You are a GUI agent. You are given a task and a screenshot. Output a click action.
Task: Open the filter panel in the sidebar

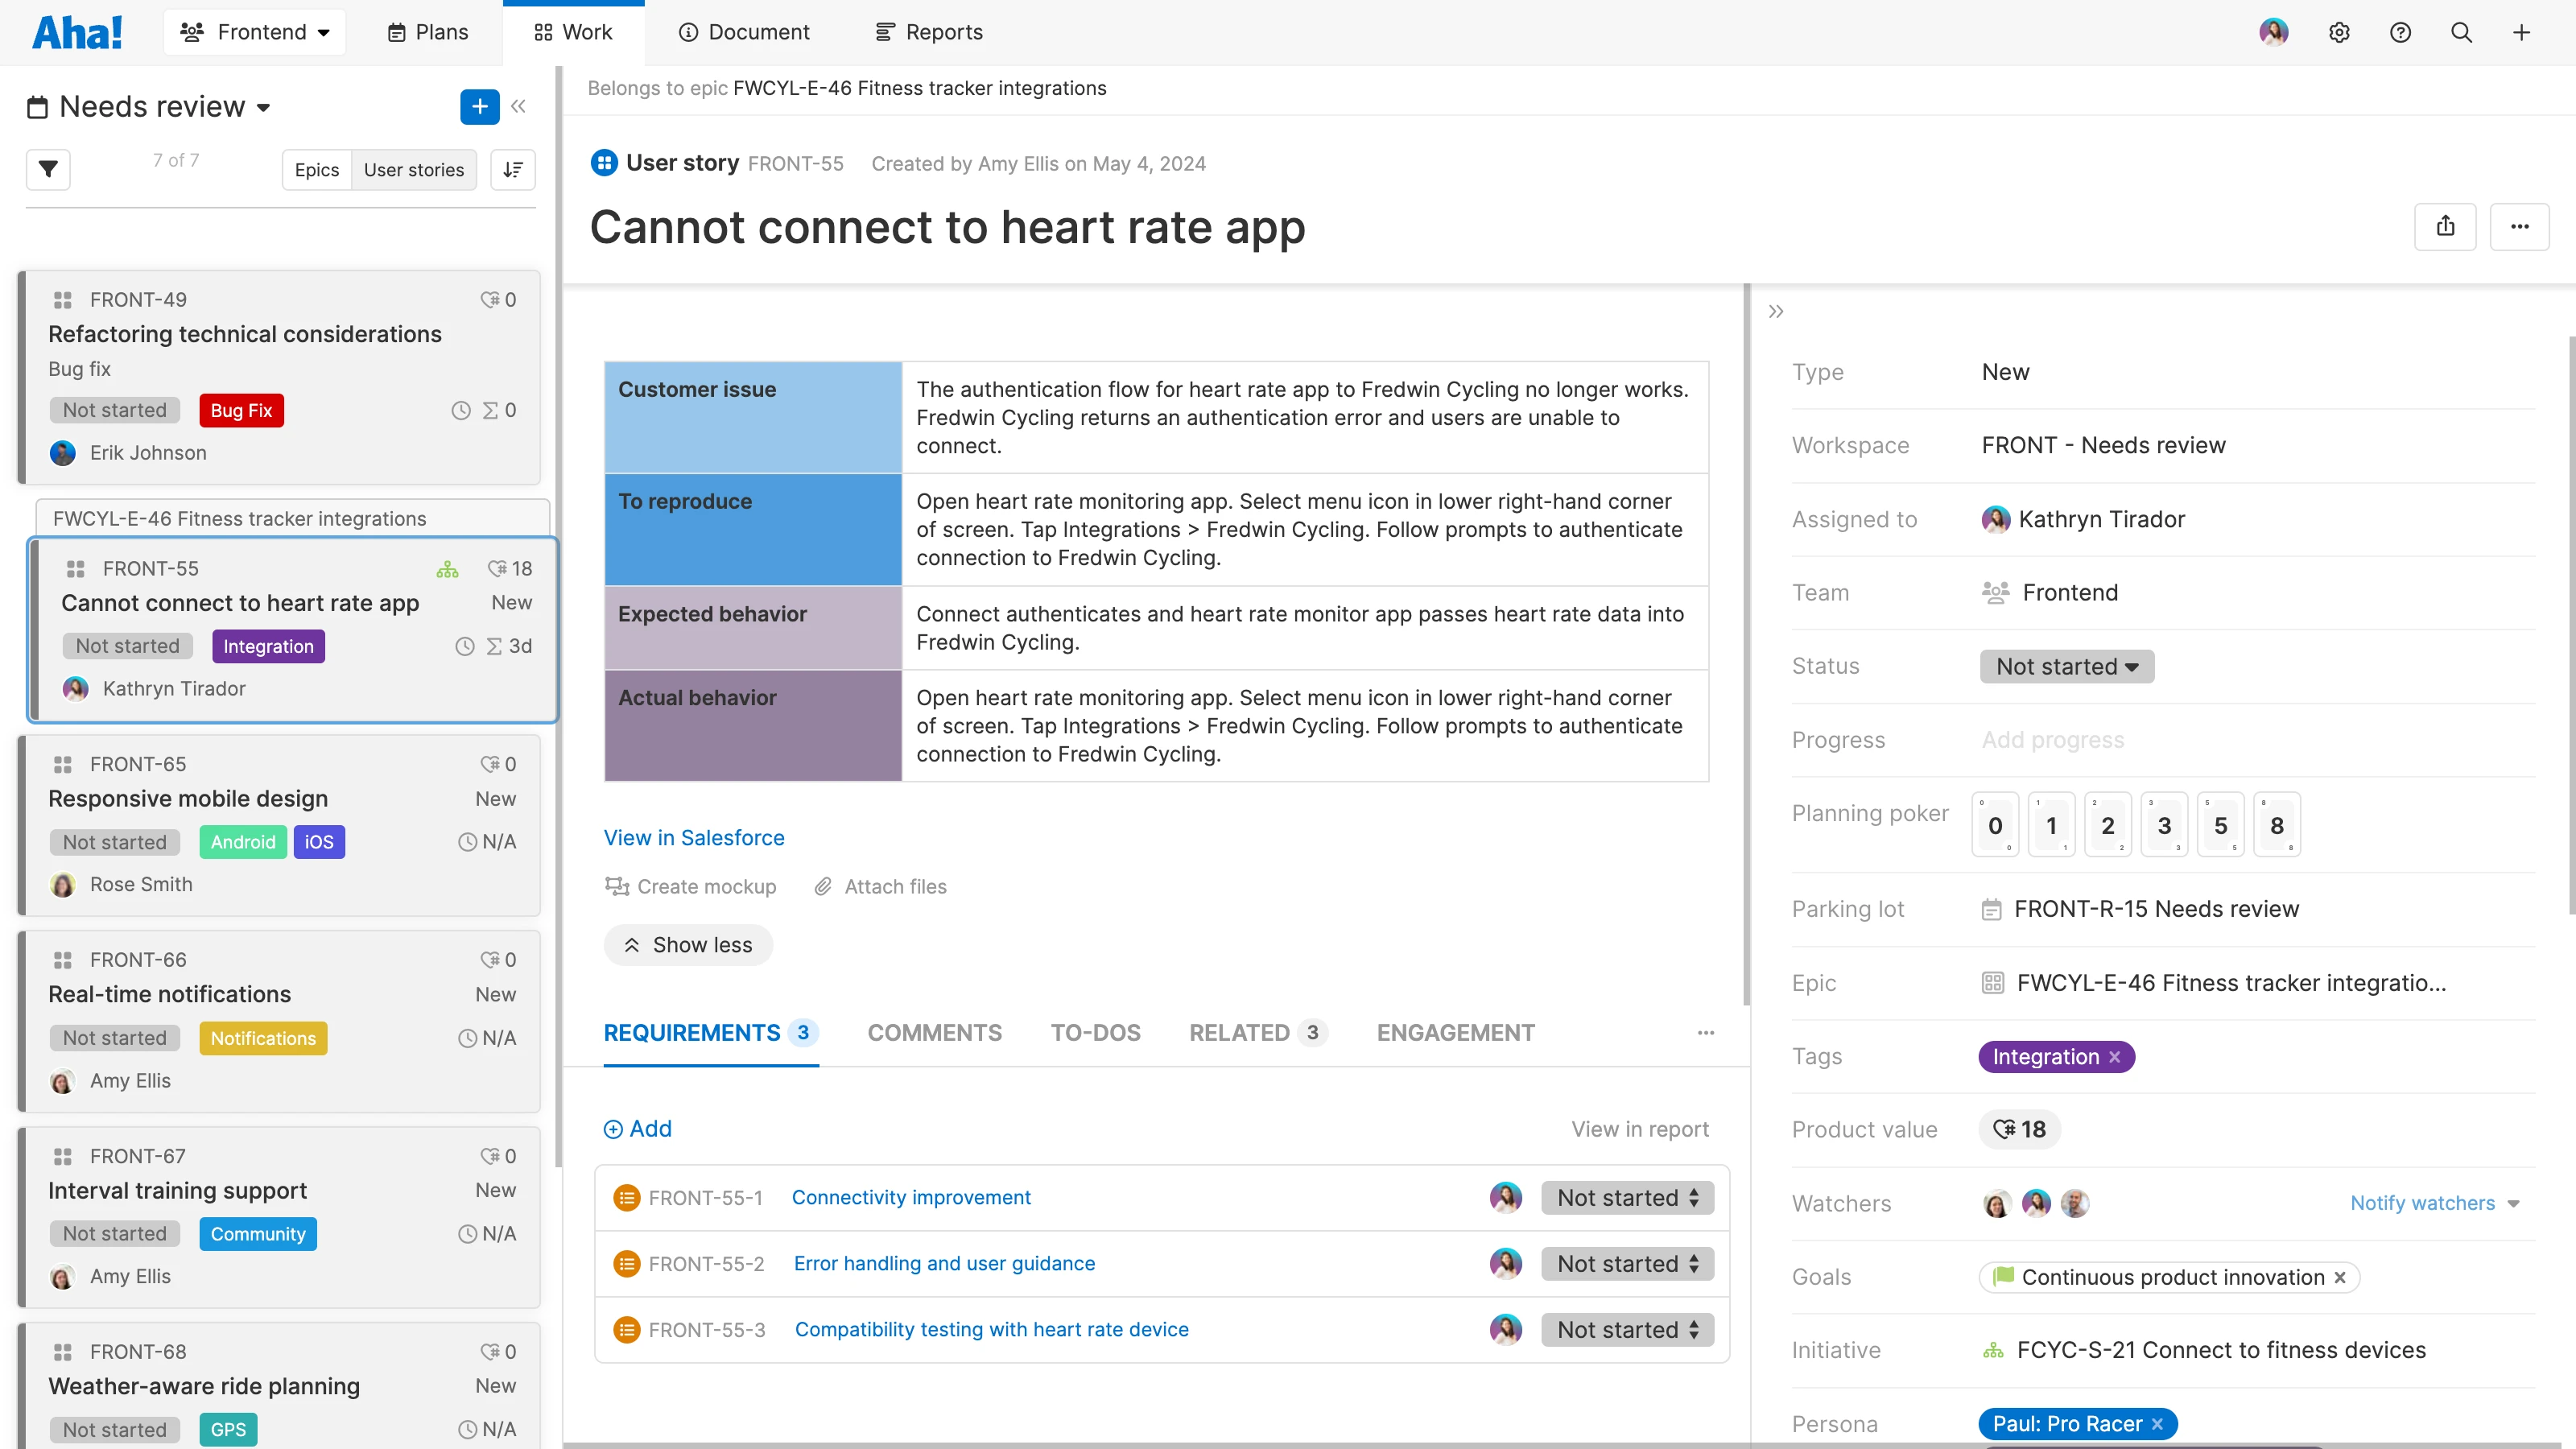47,170
